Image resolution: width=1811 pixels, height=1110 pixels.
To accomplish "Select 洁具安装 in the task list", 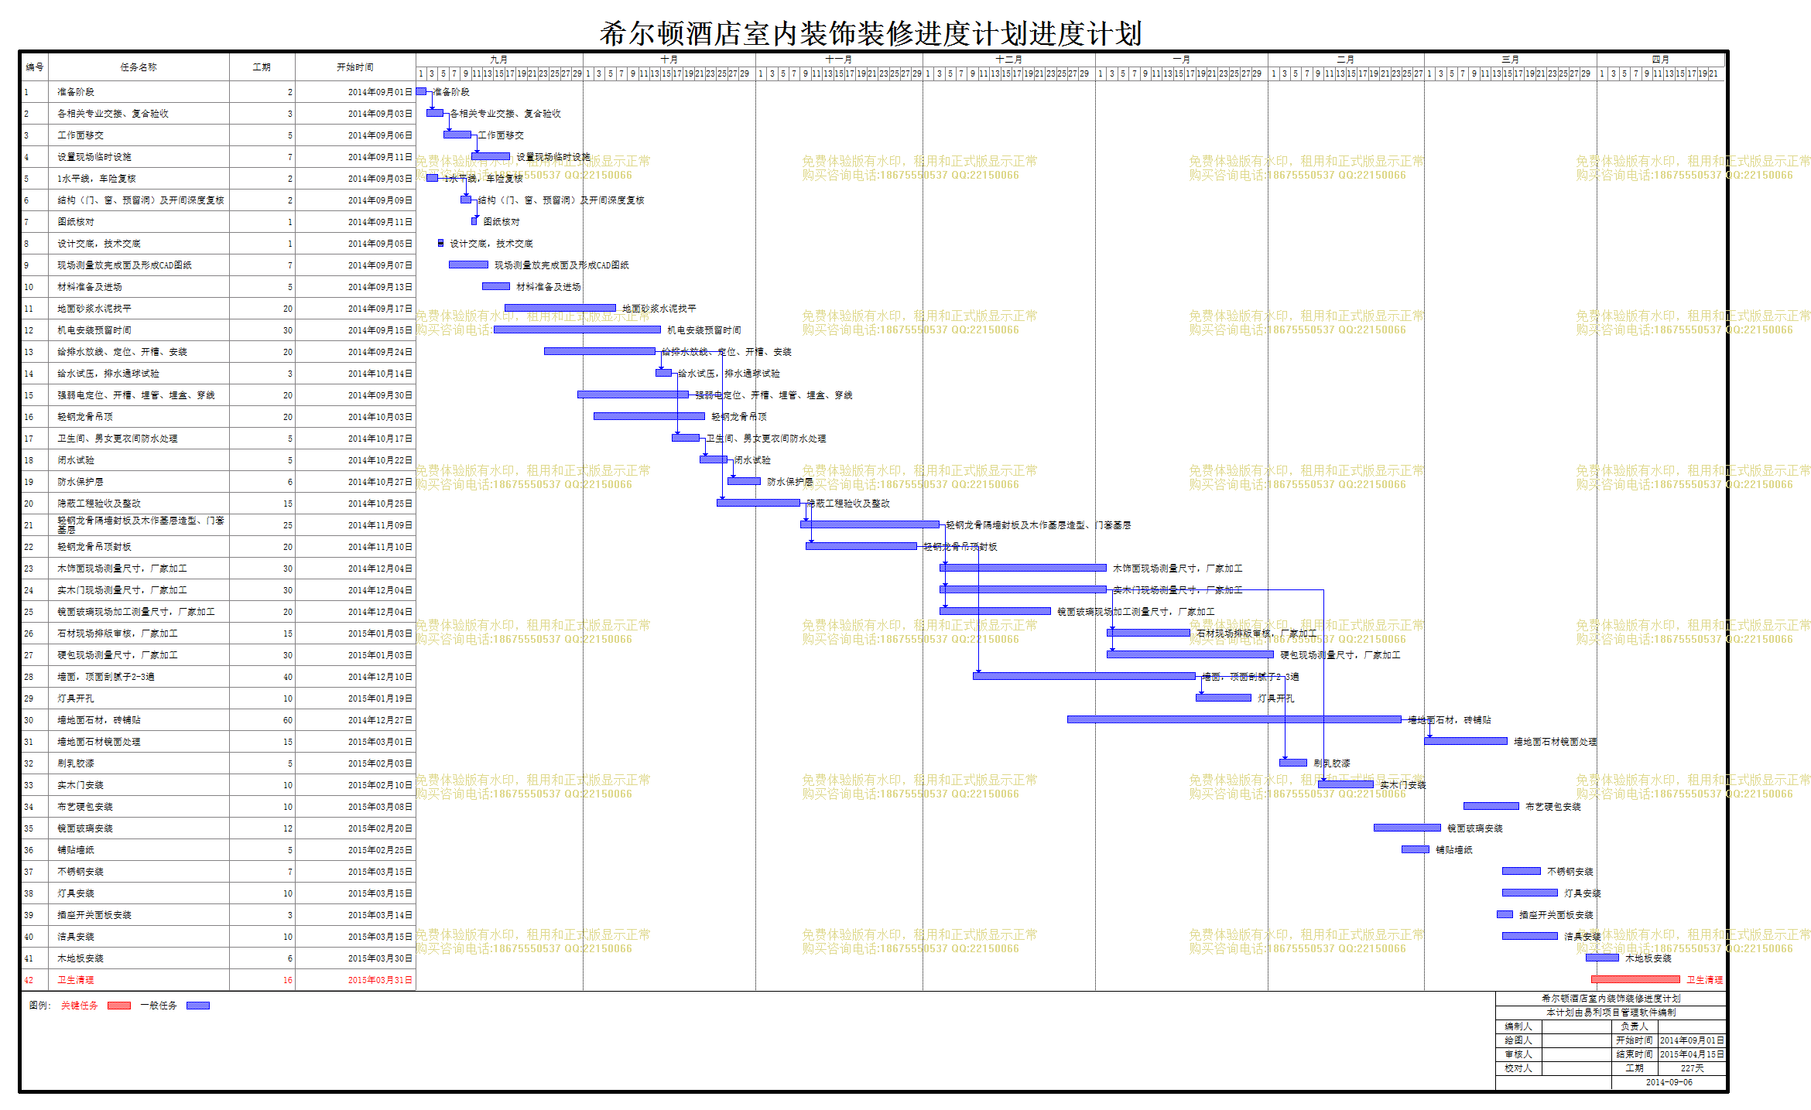I will click(76, 937).
